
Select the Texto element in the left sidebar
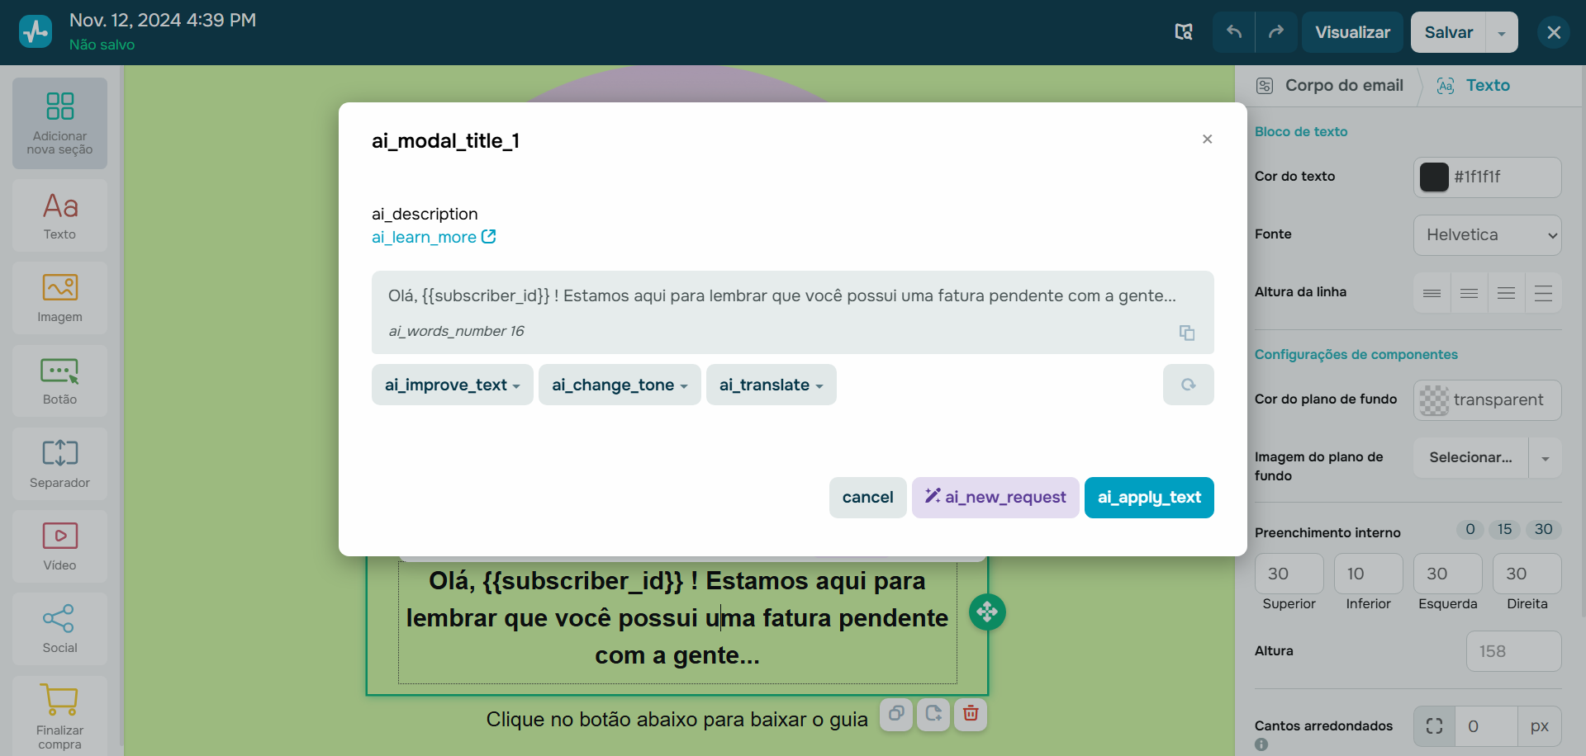tap(59, 215)
